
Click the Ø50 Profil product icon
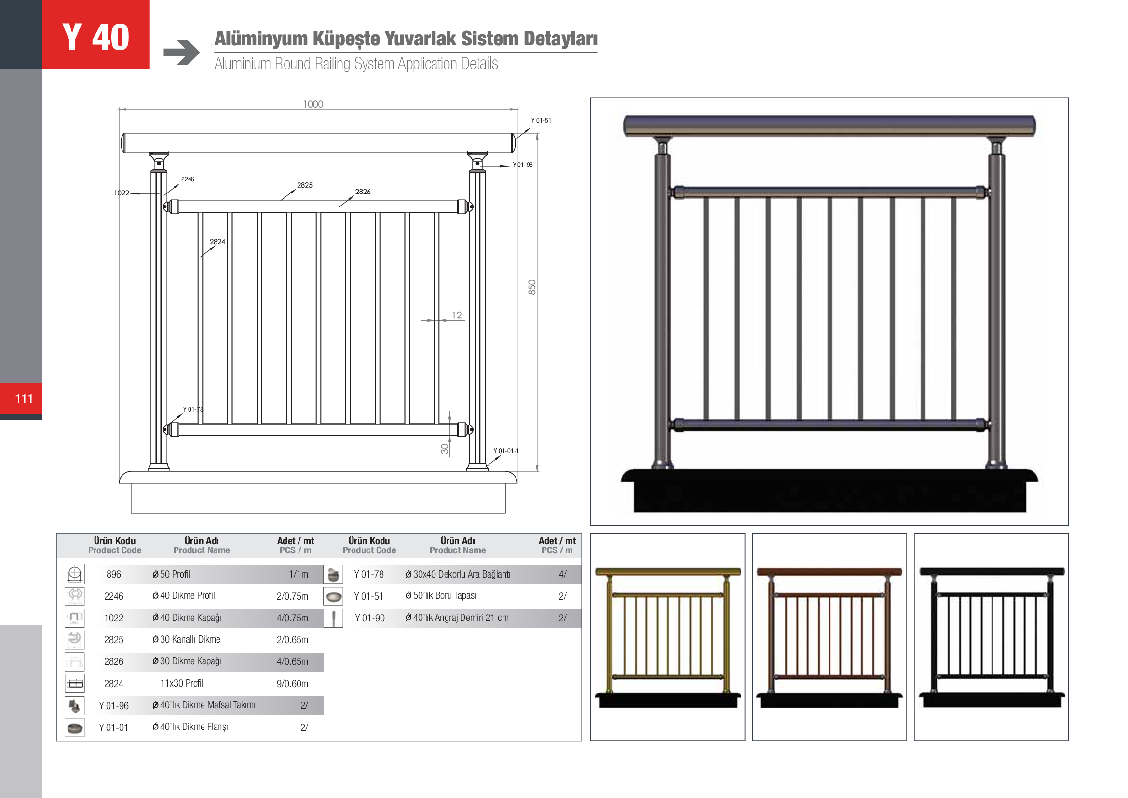click(75, 574)
